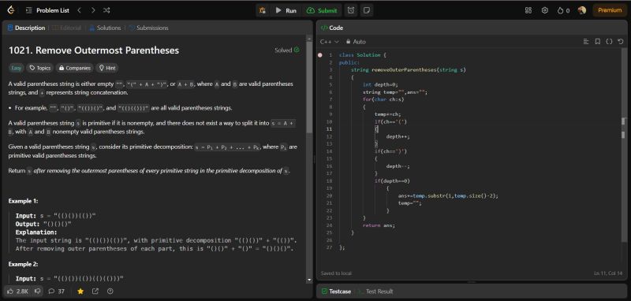
Task: Pick a random problem shuffle icon
Action: click(106, 10)
